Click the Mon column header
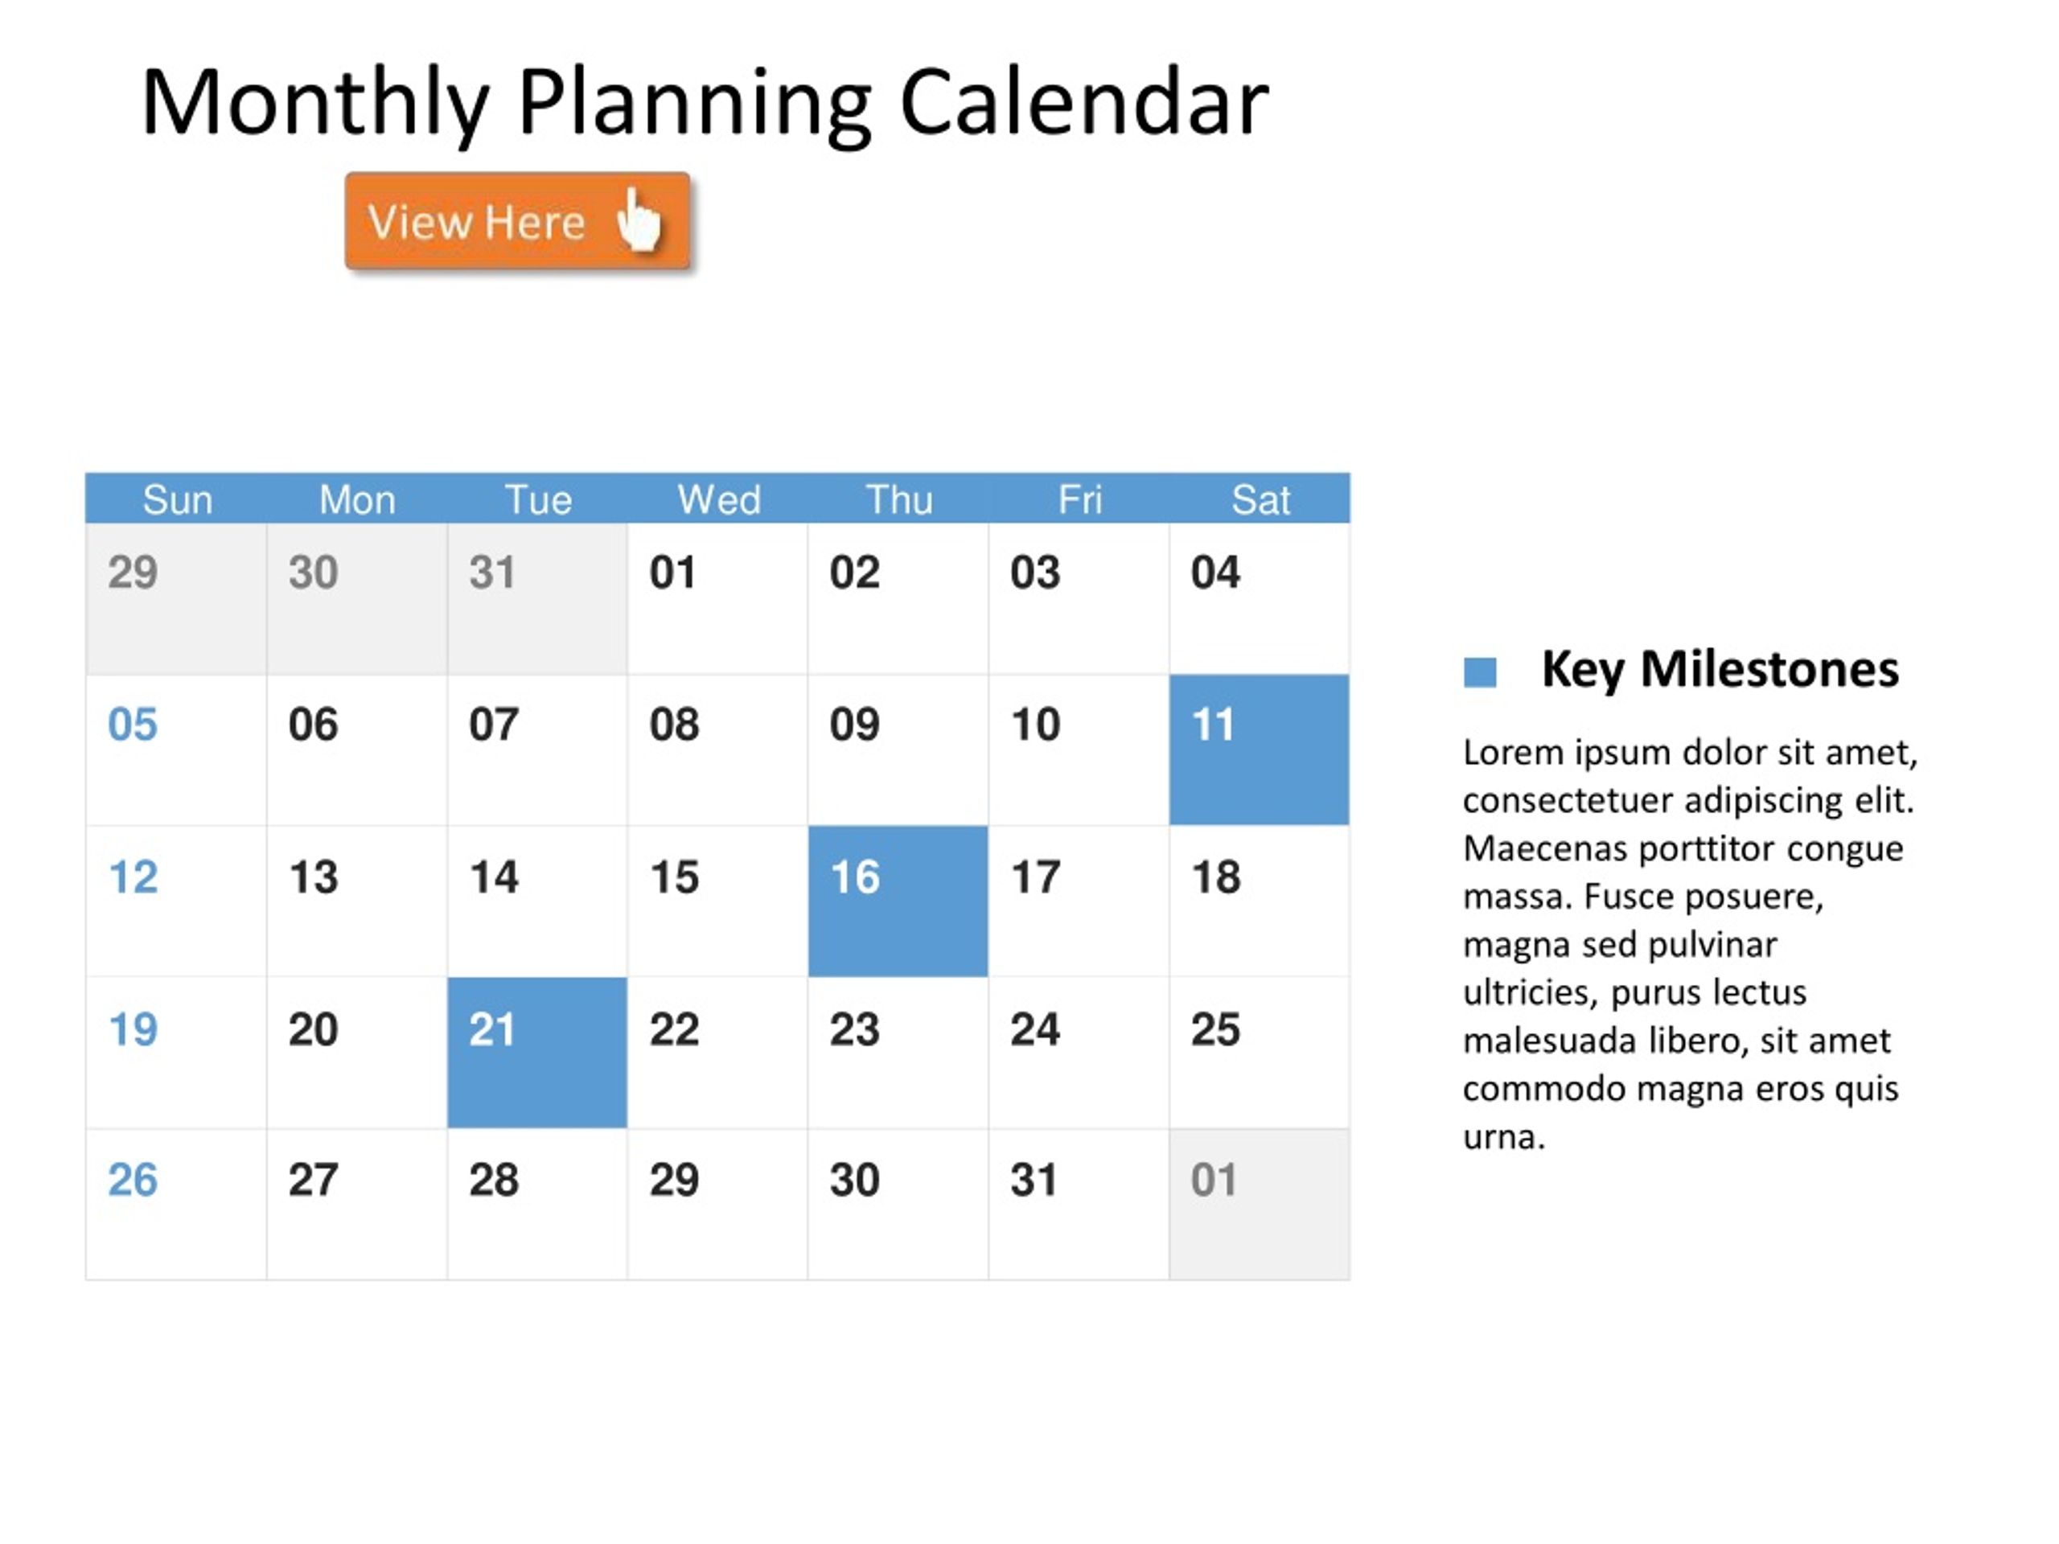Screen dimensions: 2059x1544 (357, 499)
